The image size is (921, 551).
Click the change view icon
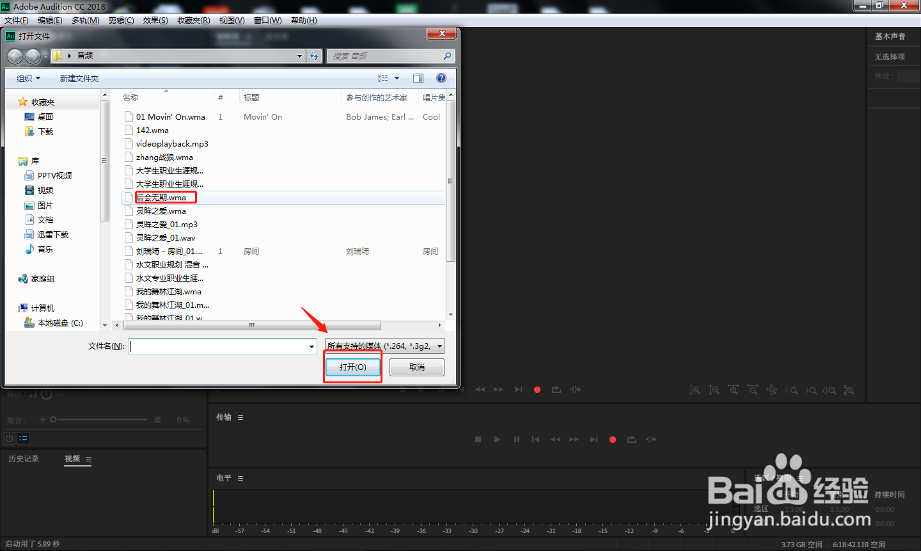(x=383, y=78)
